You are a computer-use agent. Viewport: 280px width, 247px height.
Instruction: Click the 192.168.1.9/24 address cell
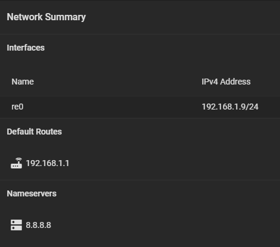(x=230, y=107)
